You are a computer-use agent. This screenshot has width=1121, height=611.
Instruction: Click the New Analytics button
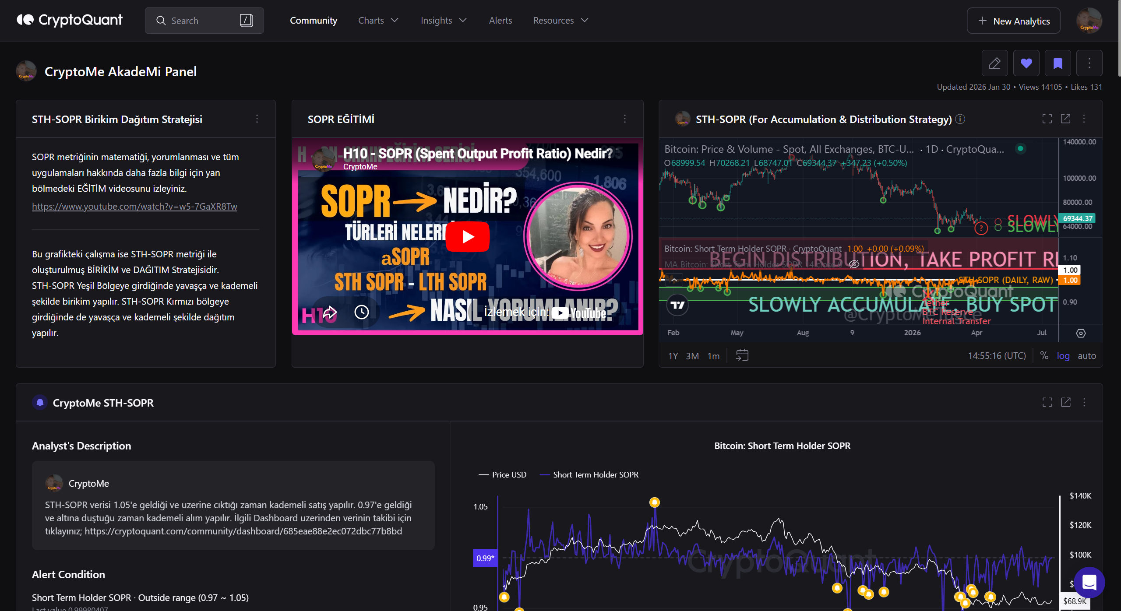1013,21
